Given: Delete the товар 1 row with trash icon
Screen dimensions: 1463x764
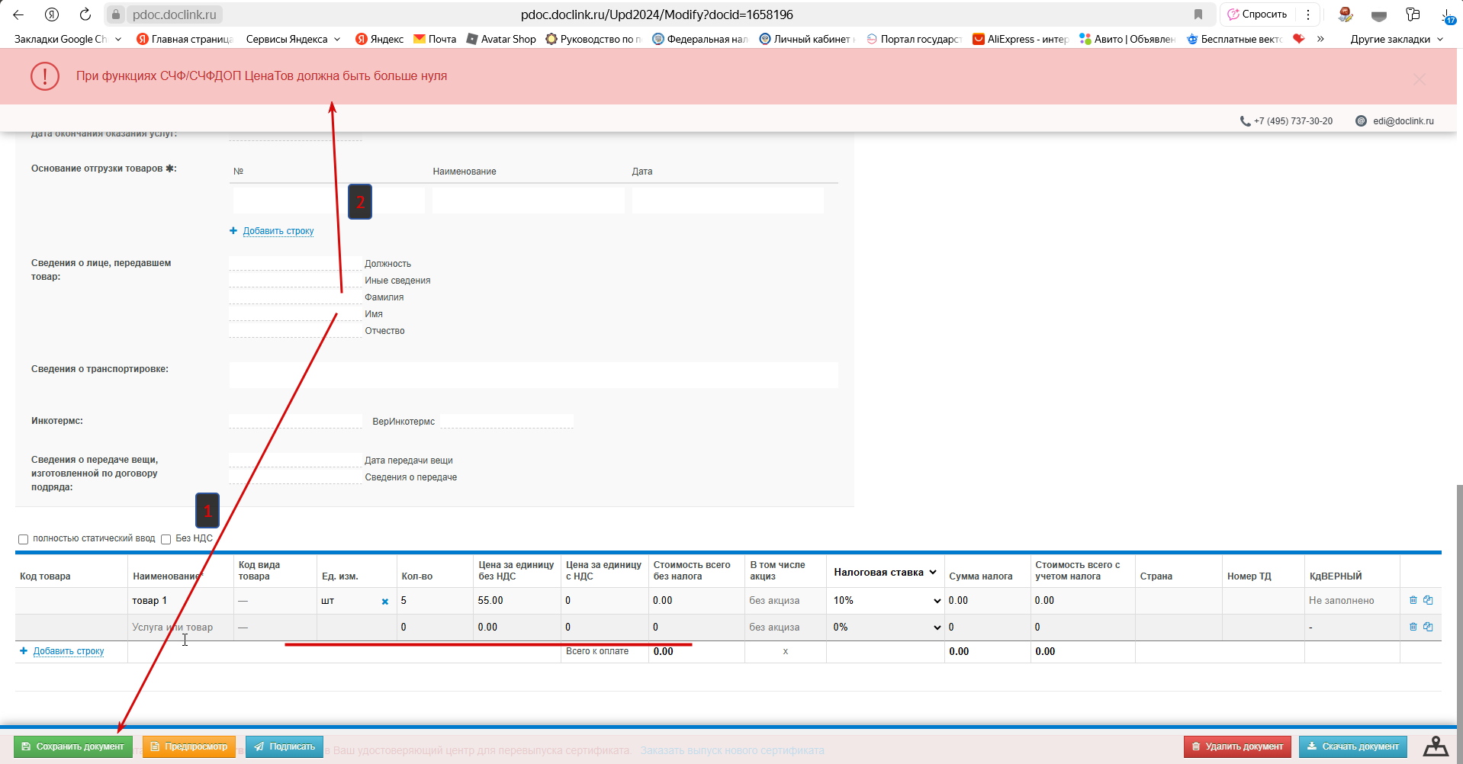Looking at the screenshot, I should click(x=1413, y=600).
